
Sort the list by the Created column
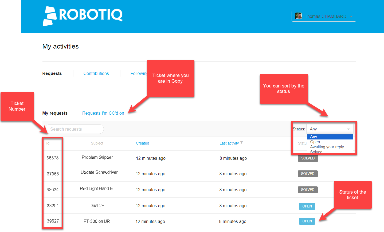tap(142, 143)
